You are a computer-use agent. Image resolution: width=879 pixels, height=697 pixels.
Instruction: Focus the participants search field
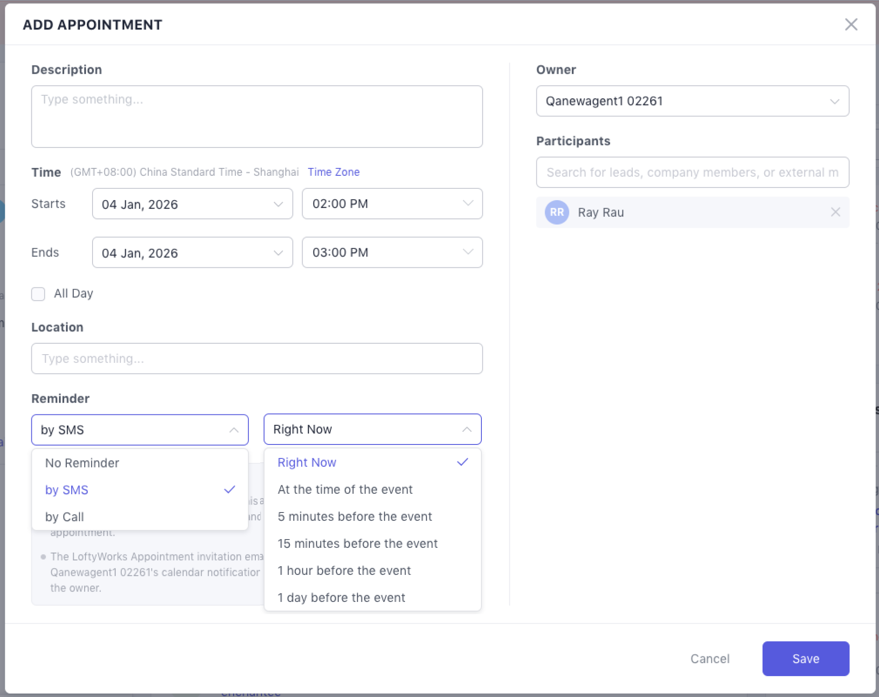pyautogui.click(x=692, y=173)
